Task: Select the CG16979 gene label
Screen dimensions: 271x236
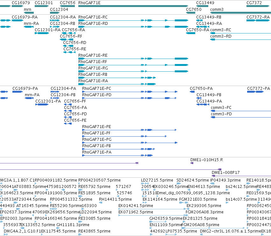Action: point(21,3)
